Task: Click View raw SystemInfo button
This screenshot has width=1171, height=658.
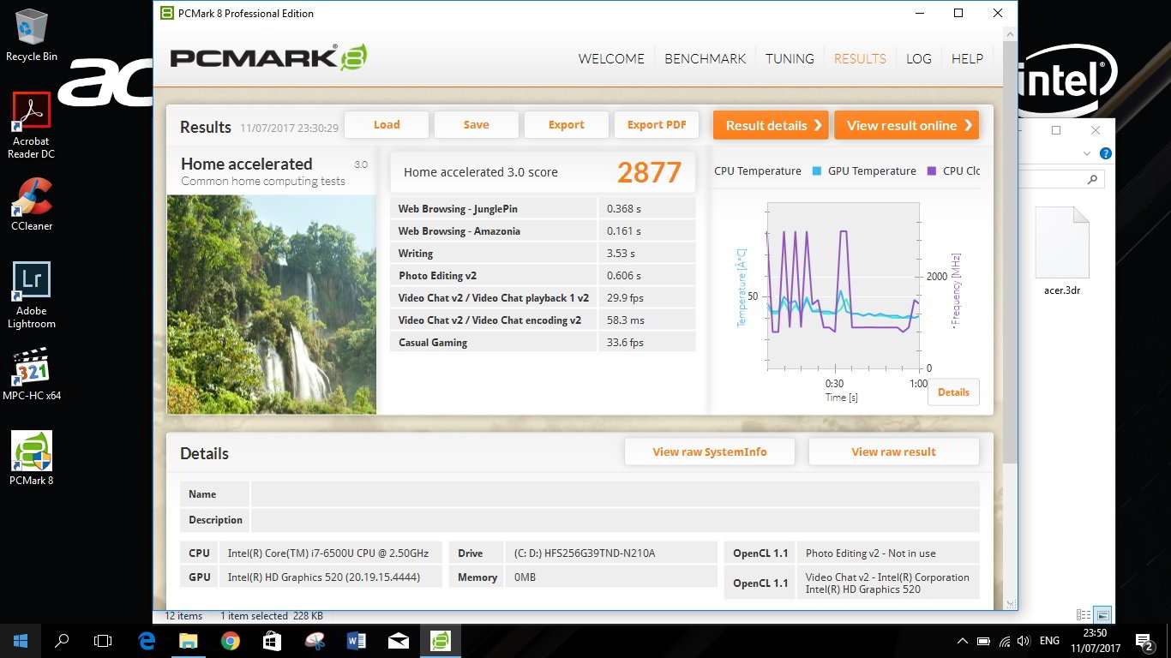Action: 709,452
